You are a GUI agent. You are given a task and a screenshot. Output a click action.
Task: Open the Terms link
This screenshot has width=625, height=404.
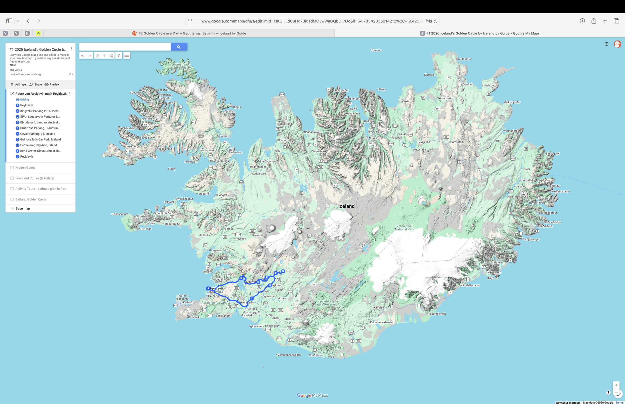click(619, 402)
